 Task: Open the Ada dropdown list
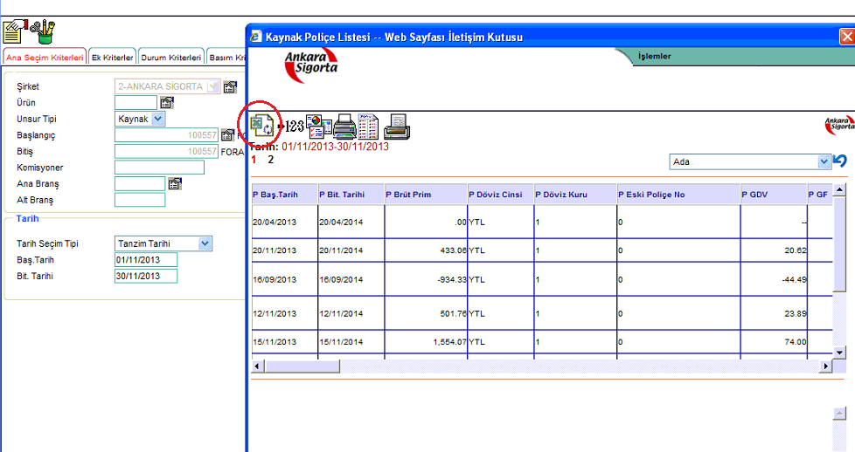[824, 162]
